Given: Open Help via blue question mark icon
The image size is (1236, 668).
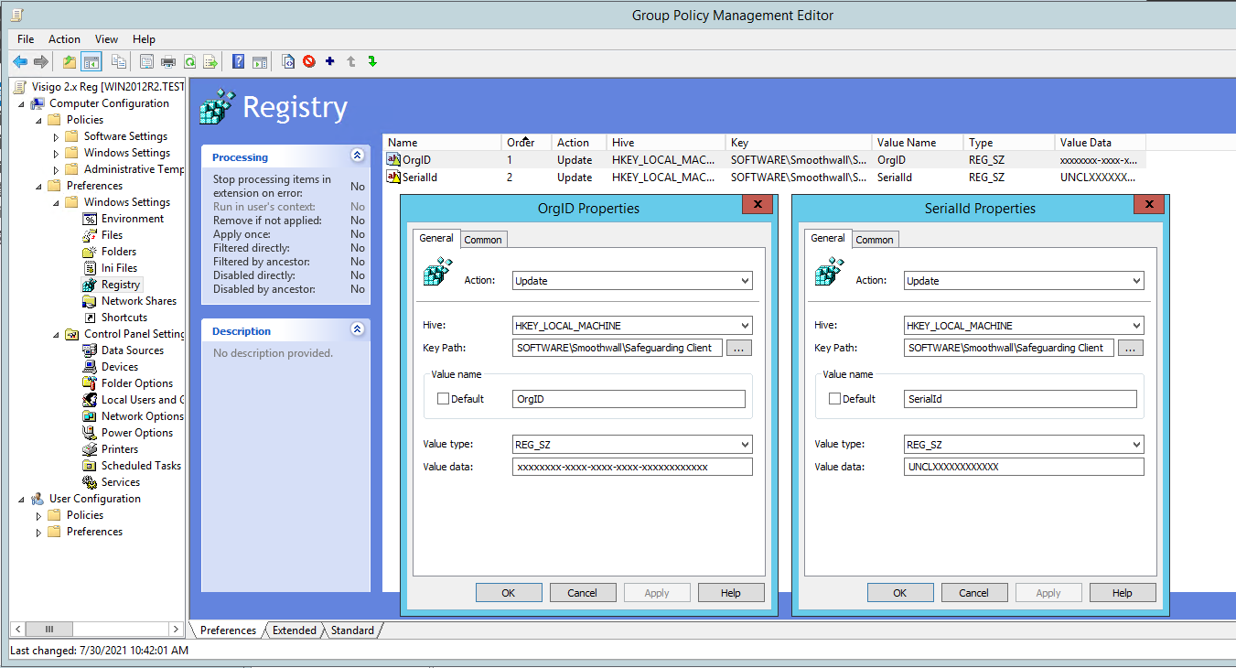Looking at the screenshot, I should point(238,61).
